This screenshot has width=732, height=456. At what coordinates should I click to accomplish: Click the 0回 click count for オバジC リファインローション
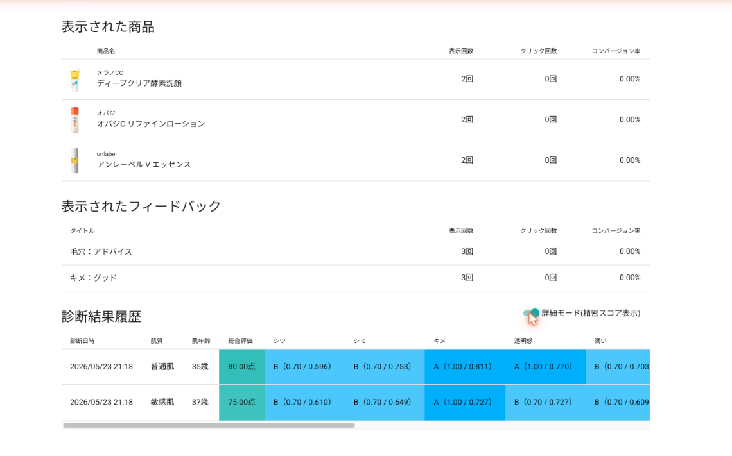tap(551, 120)
